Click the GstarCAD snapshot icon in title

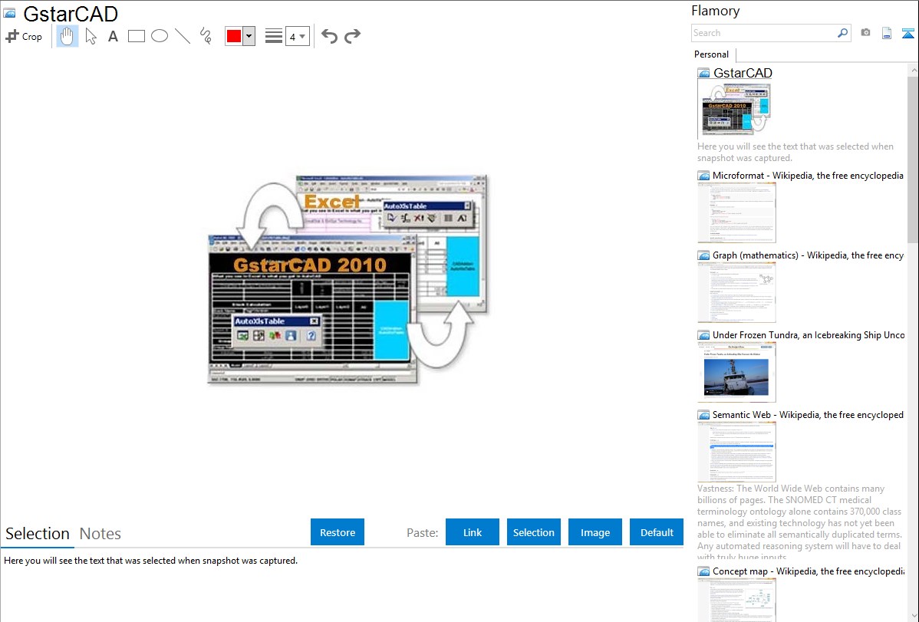pos(9,14)
